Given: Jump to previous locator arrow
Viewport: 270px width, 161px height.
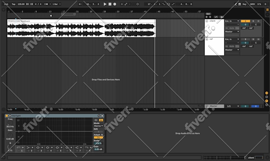Looking at the screenshot, I should click(x=206, y=17).
